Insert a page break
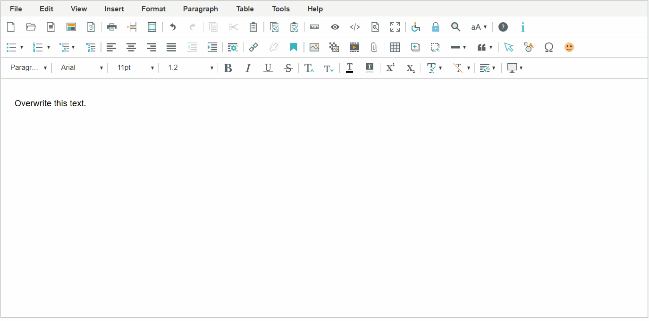Image resolution: width=649 pixels, height=321 pixels. (132, 27)
